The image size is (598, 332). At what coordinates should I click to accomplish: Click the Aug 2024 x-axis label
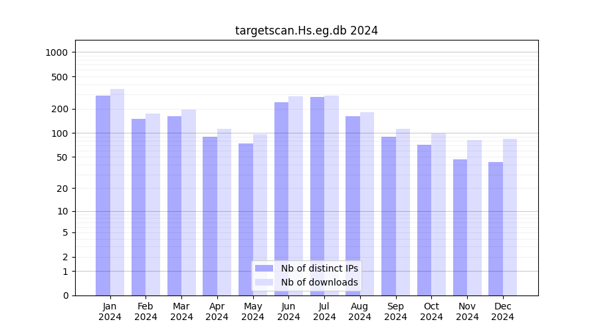pyautogui.click(x=359, y=311)
